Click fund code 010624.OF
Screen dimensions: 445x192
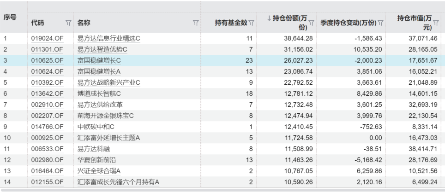pyautogui.click(x=47, y=71)
